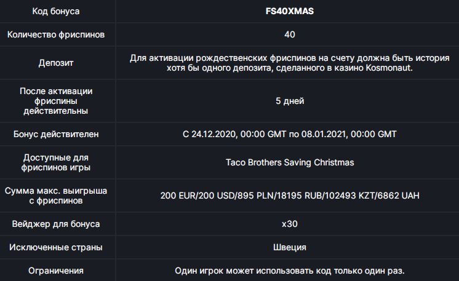Click the excluded country "Швеция"
The width and height of the screenshot is (459, 281).
tap(290, 247)
